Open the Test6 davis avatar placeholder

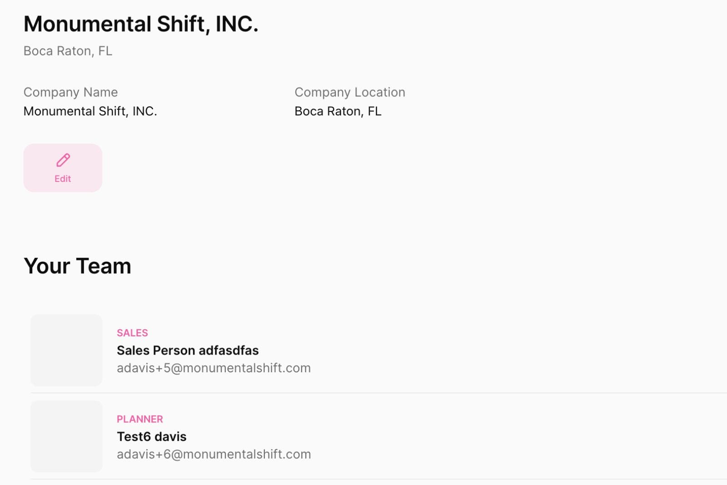click(x=66, y=436)
